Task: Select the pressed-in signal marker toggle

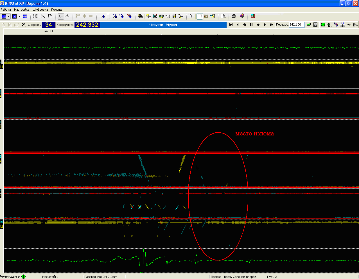Action: pos(61,16)
